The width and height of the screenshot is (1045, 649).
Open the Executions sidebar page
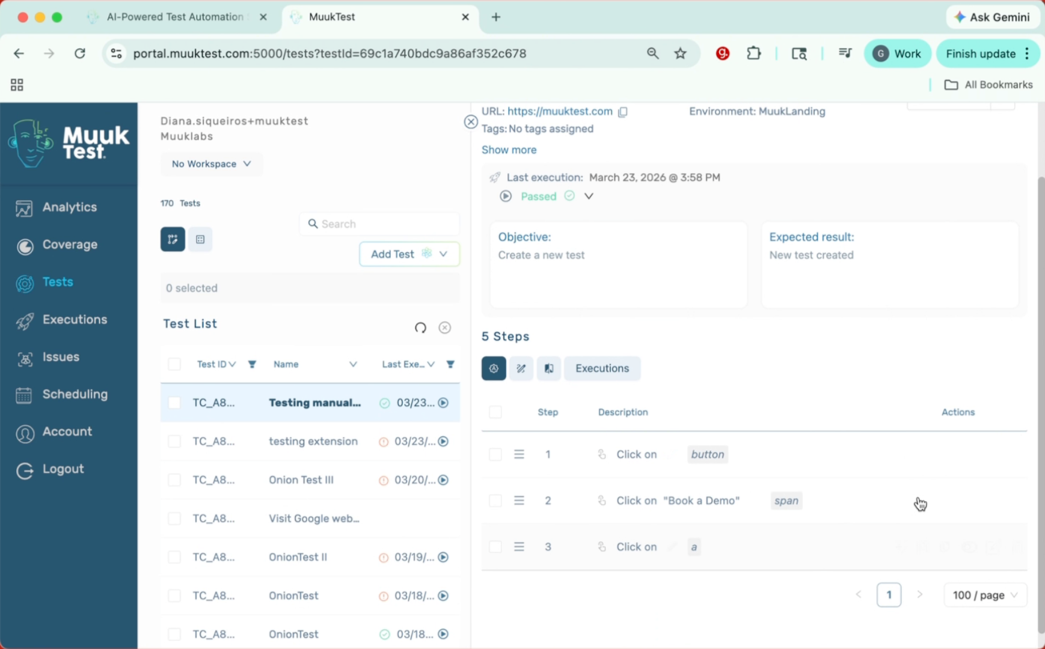[62, 320]
